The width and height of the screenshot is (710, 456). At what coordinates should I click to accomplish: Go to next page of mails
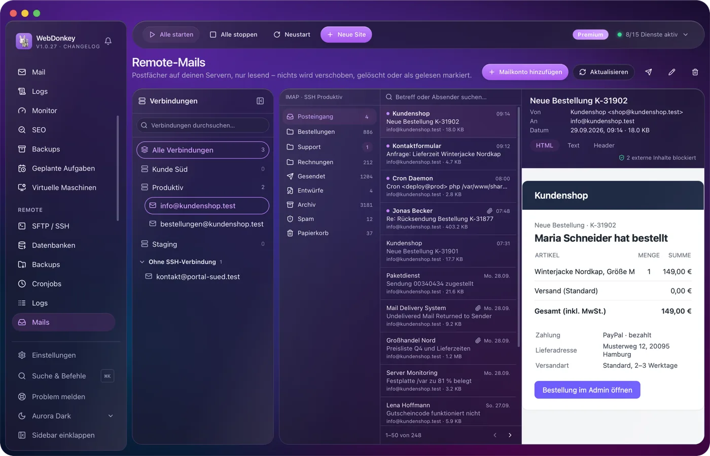[x=510, y=435]
